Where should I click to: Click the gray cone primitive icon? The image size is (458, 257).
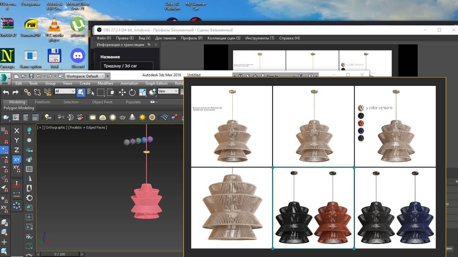132,117
